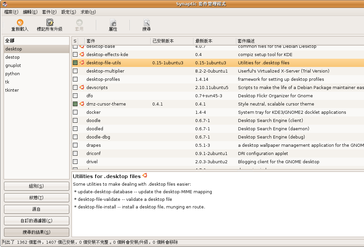Image resolution: width=364 pixels, height=247 pixels.
Task: Click version 2.0.3-3ubuntu2 of drivel
Action: tap(211, 162)
